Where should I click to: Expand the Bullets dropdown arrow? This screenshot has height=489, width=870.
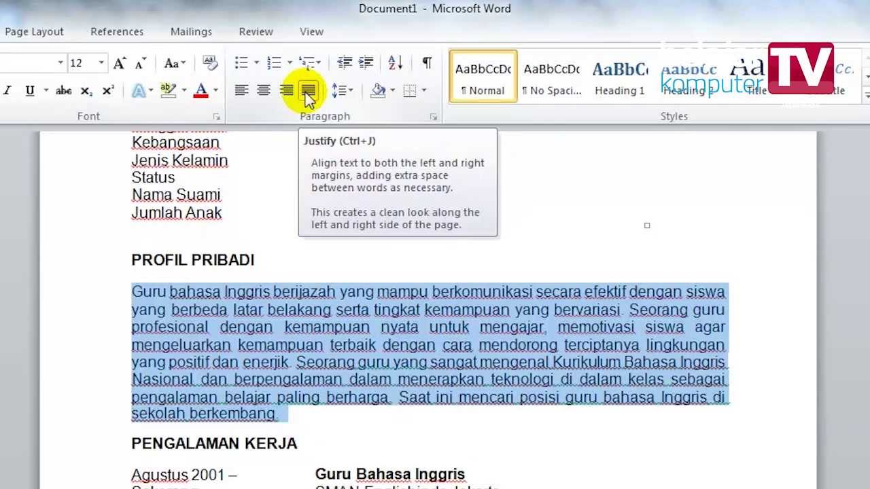256,63
